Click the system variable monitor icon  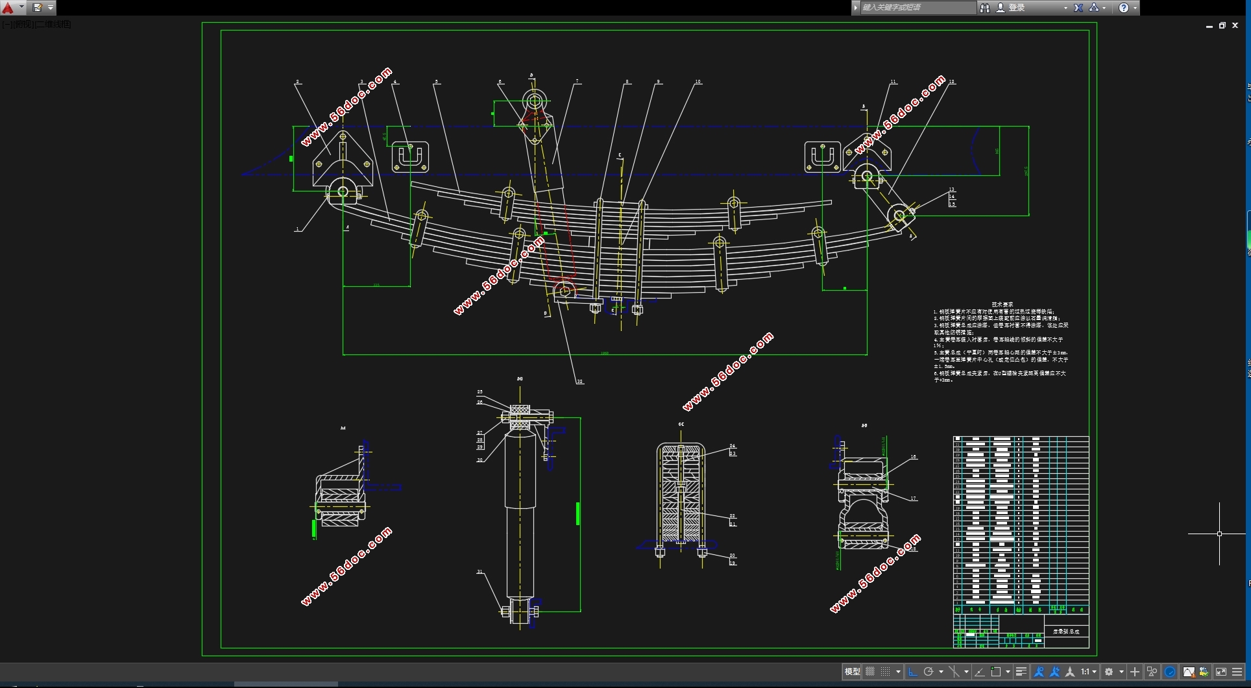click(1204, 672)
